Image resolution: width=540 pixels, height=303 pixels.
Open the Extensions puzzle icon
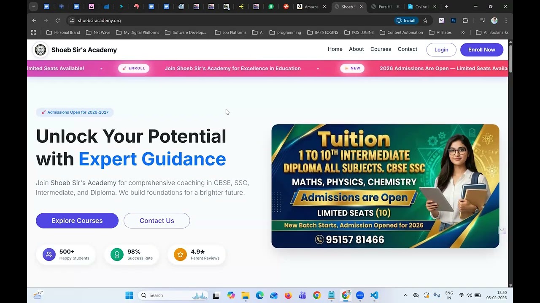coord(465,20)
